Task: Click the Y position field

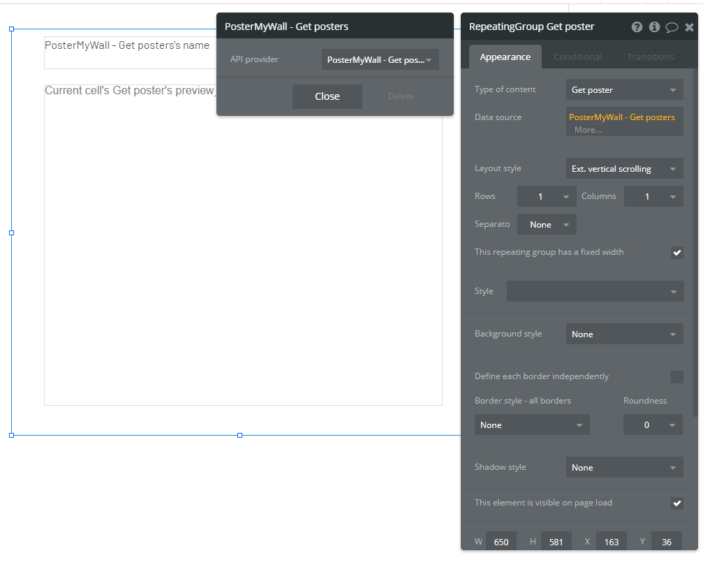Action: (666, 542)
